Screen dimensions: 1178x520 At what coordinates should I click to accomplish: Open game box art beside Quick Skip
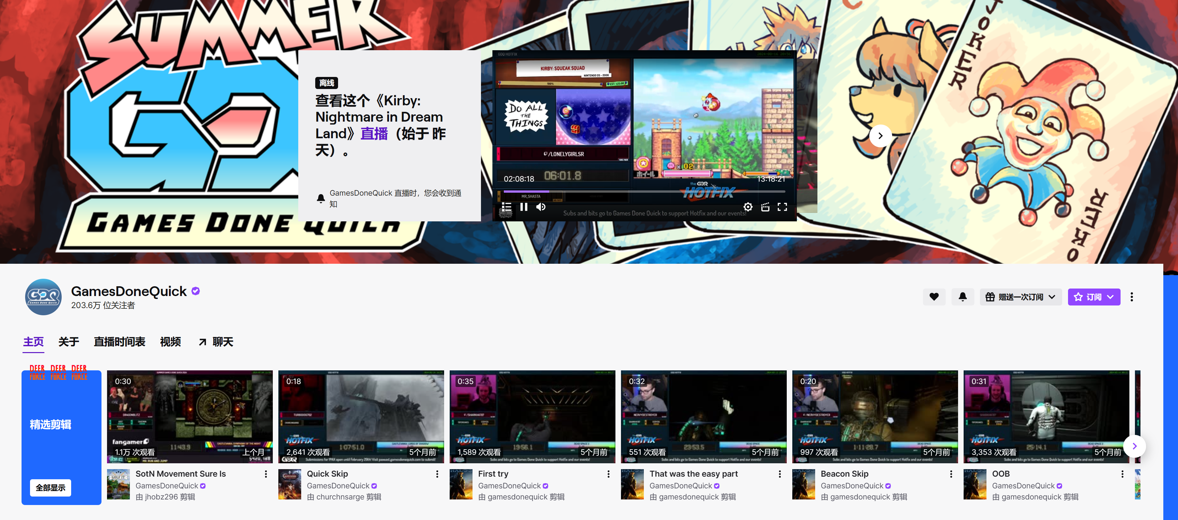290,484
